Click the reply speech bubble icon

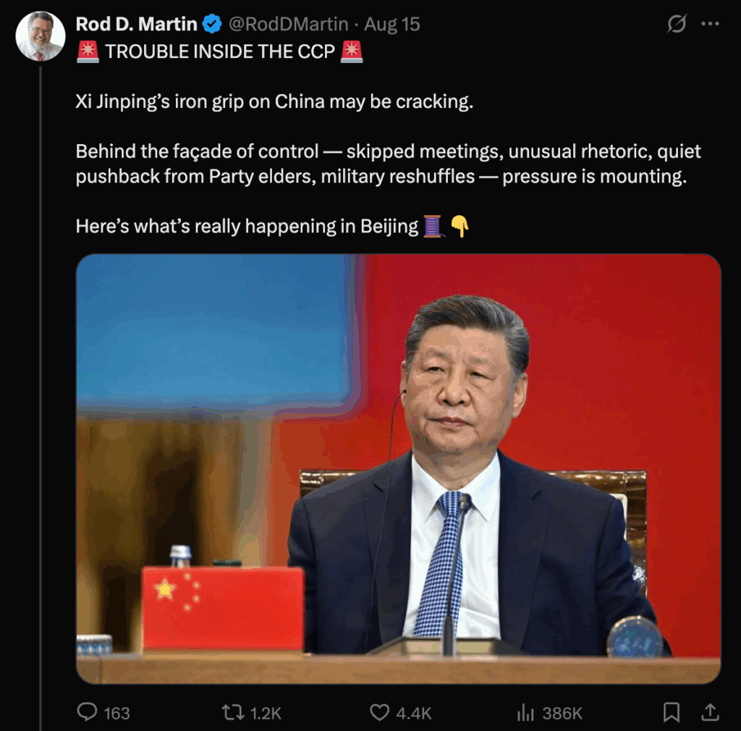(87, 711)
